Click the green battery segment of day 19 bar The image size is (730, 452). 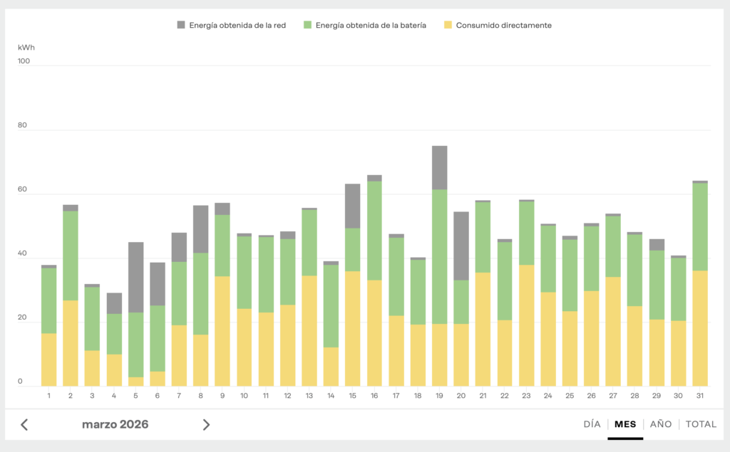(x=440, y=256)
